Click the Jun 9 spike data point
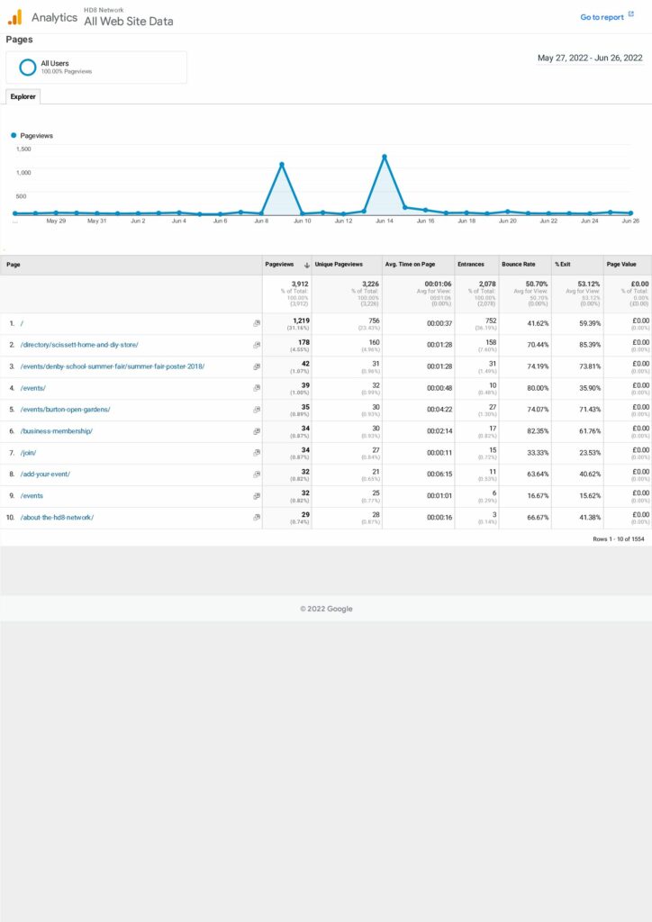Image resolution: width=652 pixels, height=922 pixels. [282, 165]
